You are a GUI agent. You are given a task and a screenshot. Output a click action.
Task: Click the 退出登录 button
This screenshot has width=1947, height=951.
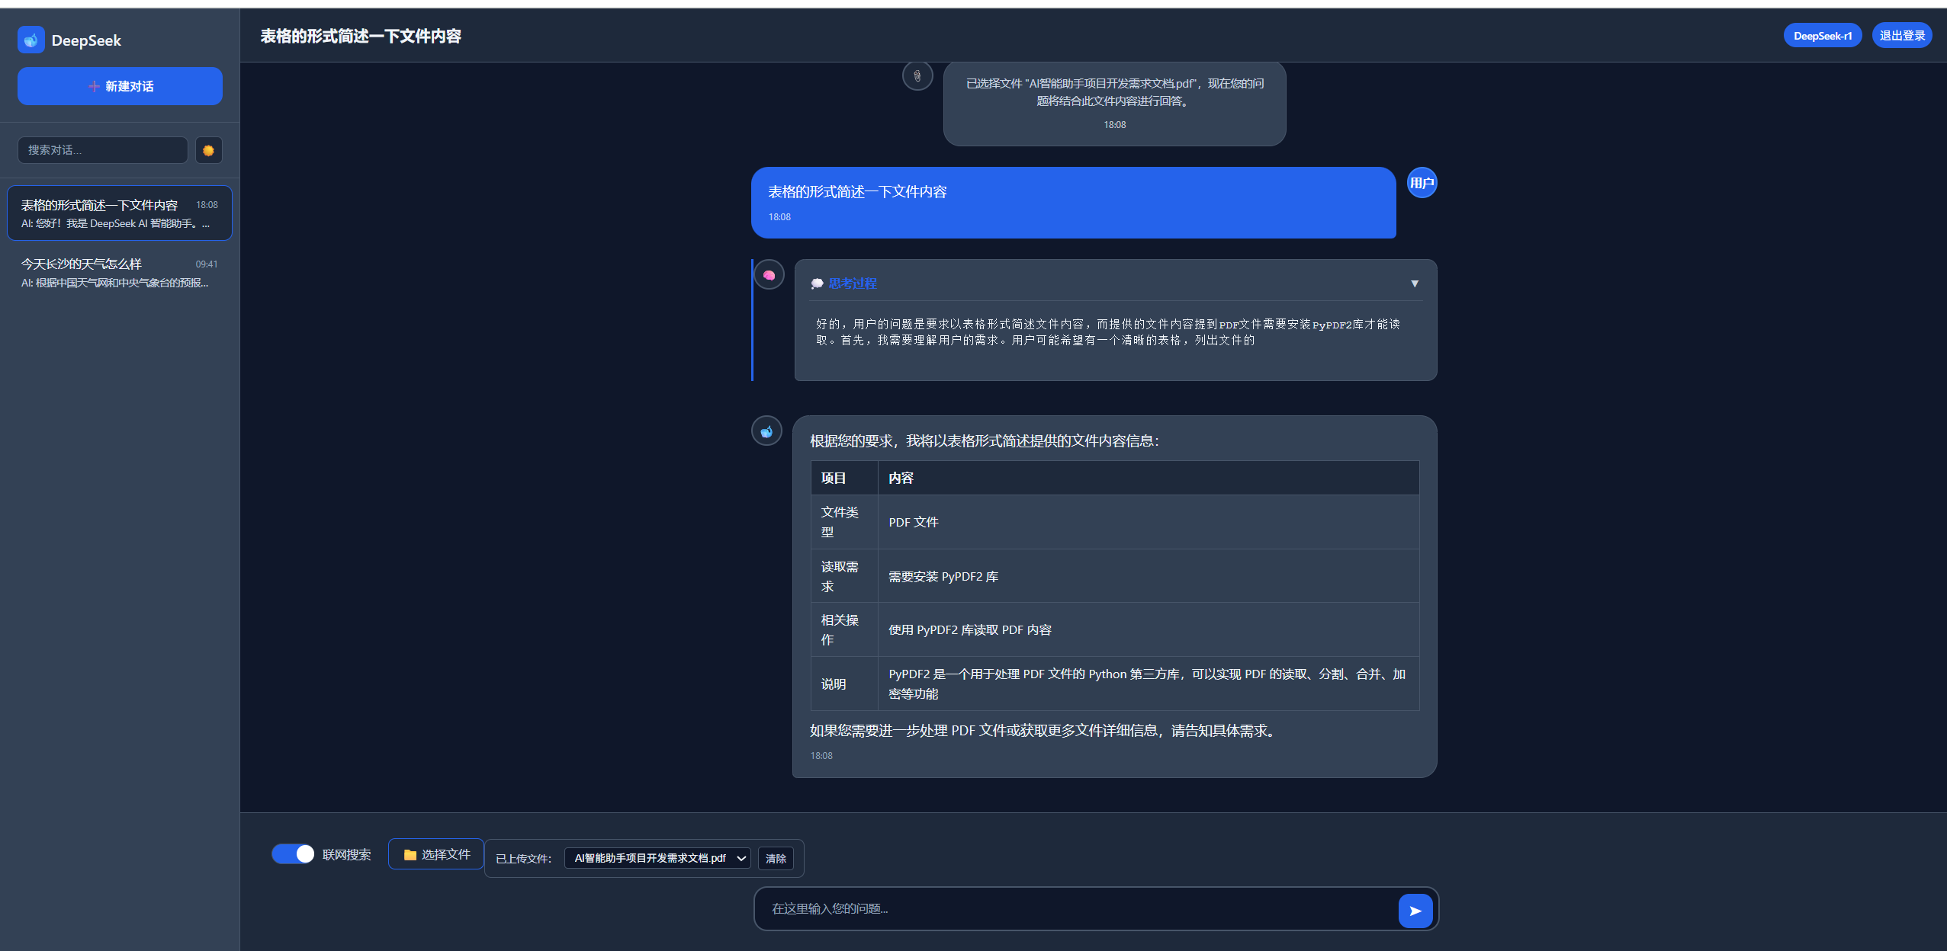tap(1901, 36)
